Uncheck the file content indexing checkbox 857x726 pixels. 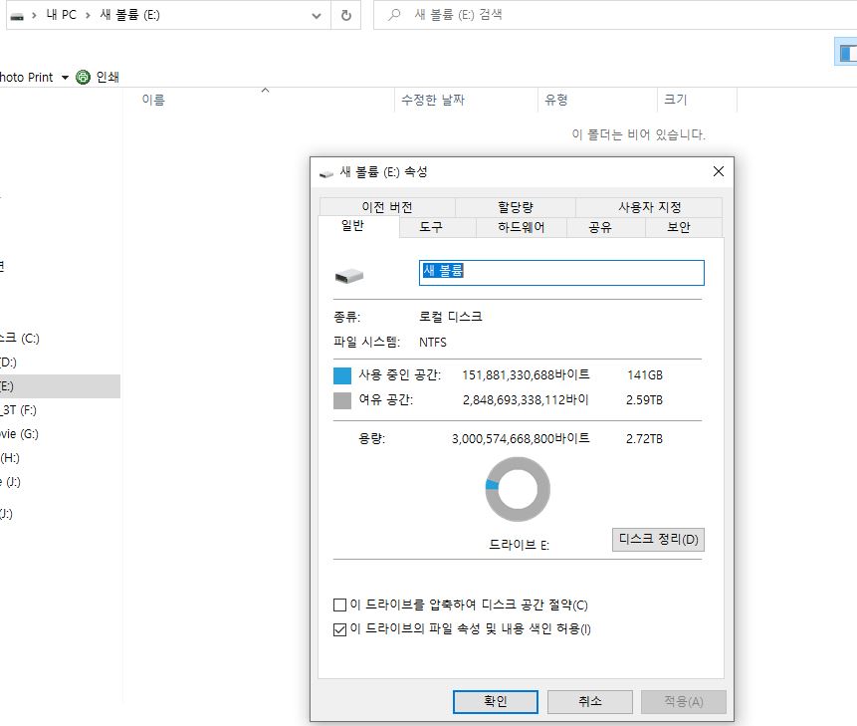[x=339, y=629]
